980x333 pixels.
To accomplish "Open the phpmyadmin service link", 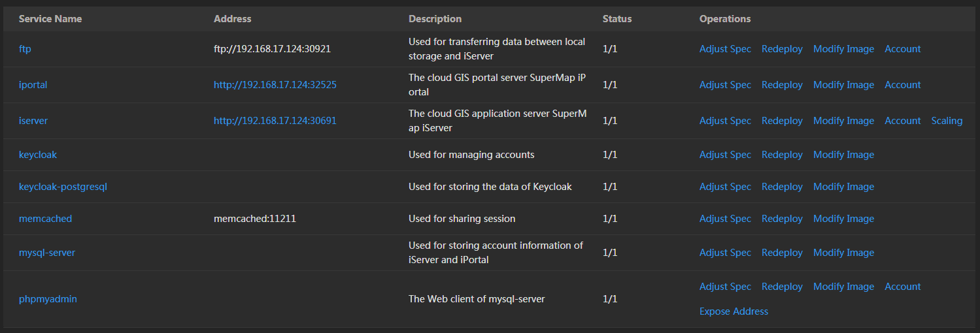I will pyautogui.click(x=48, y=299).
